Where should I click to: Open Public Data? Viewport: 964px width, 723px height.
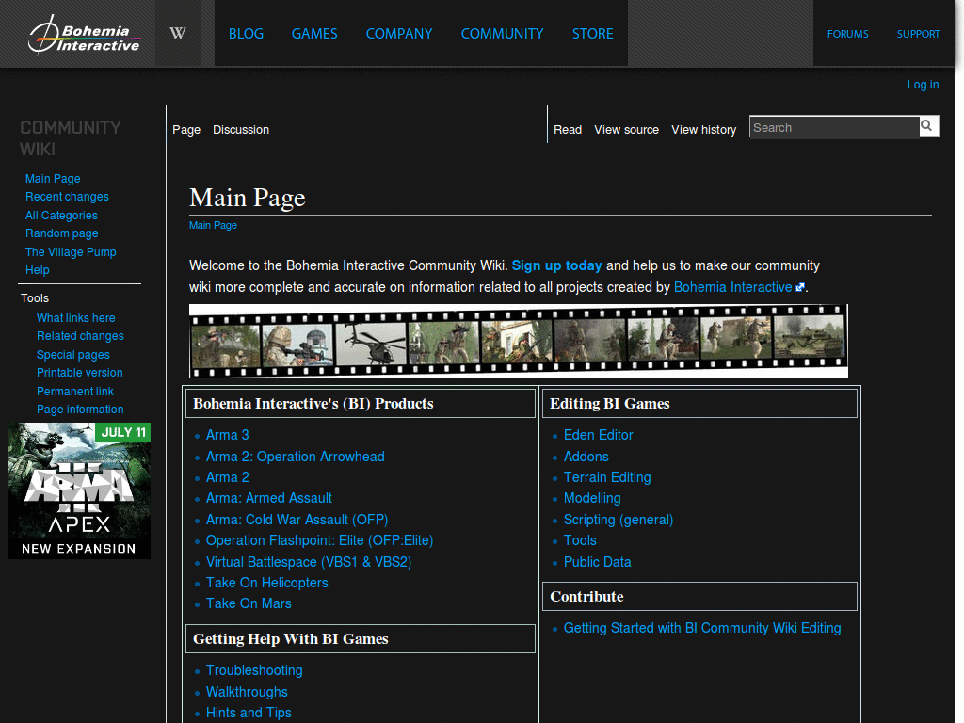click(597, 562)
